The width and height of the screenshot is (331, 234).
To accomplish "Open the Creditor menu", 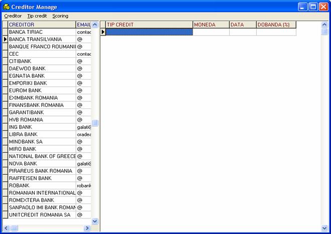I will [x=13, y=16].
